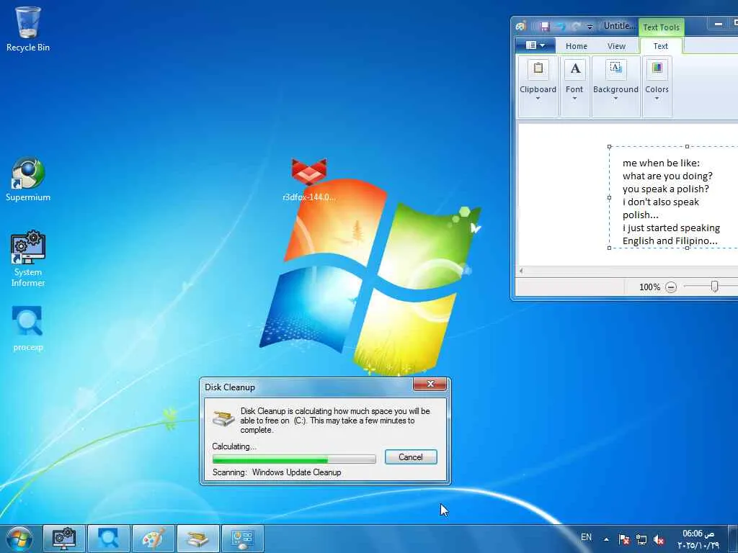Click the 'what are you doing?' text line
Image resolution: width=738 pixels, height=553 pixels.
pyautogui.click(x=667, y=176)
